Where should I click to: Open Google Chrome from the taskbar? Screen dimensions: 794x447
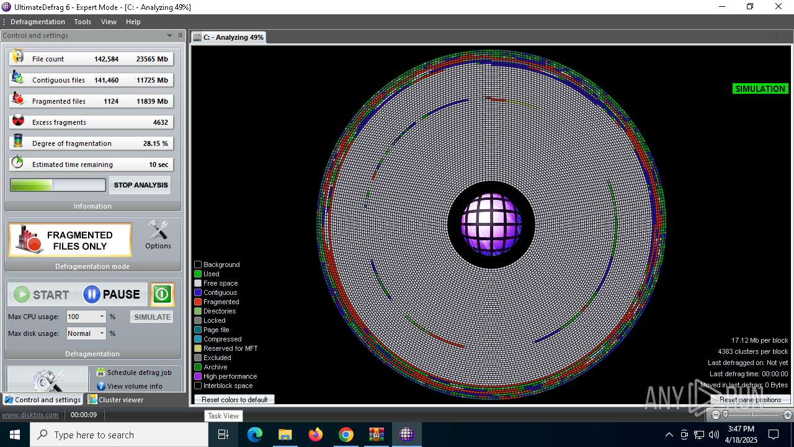[346, 435]
